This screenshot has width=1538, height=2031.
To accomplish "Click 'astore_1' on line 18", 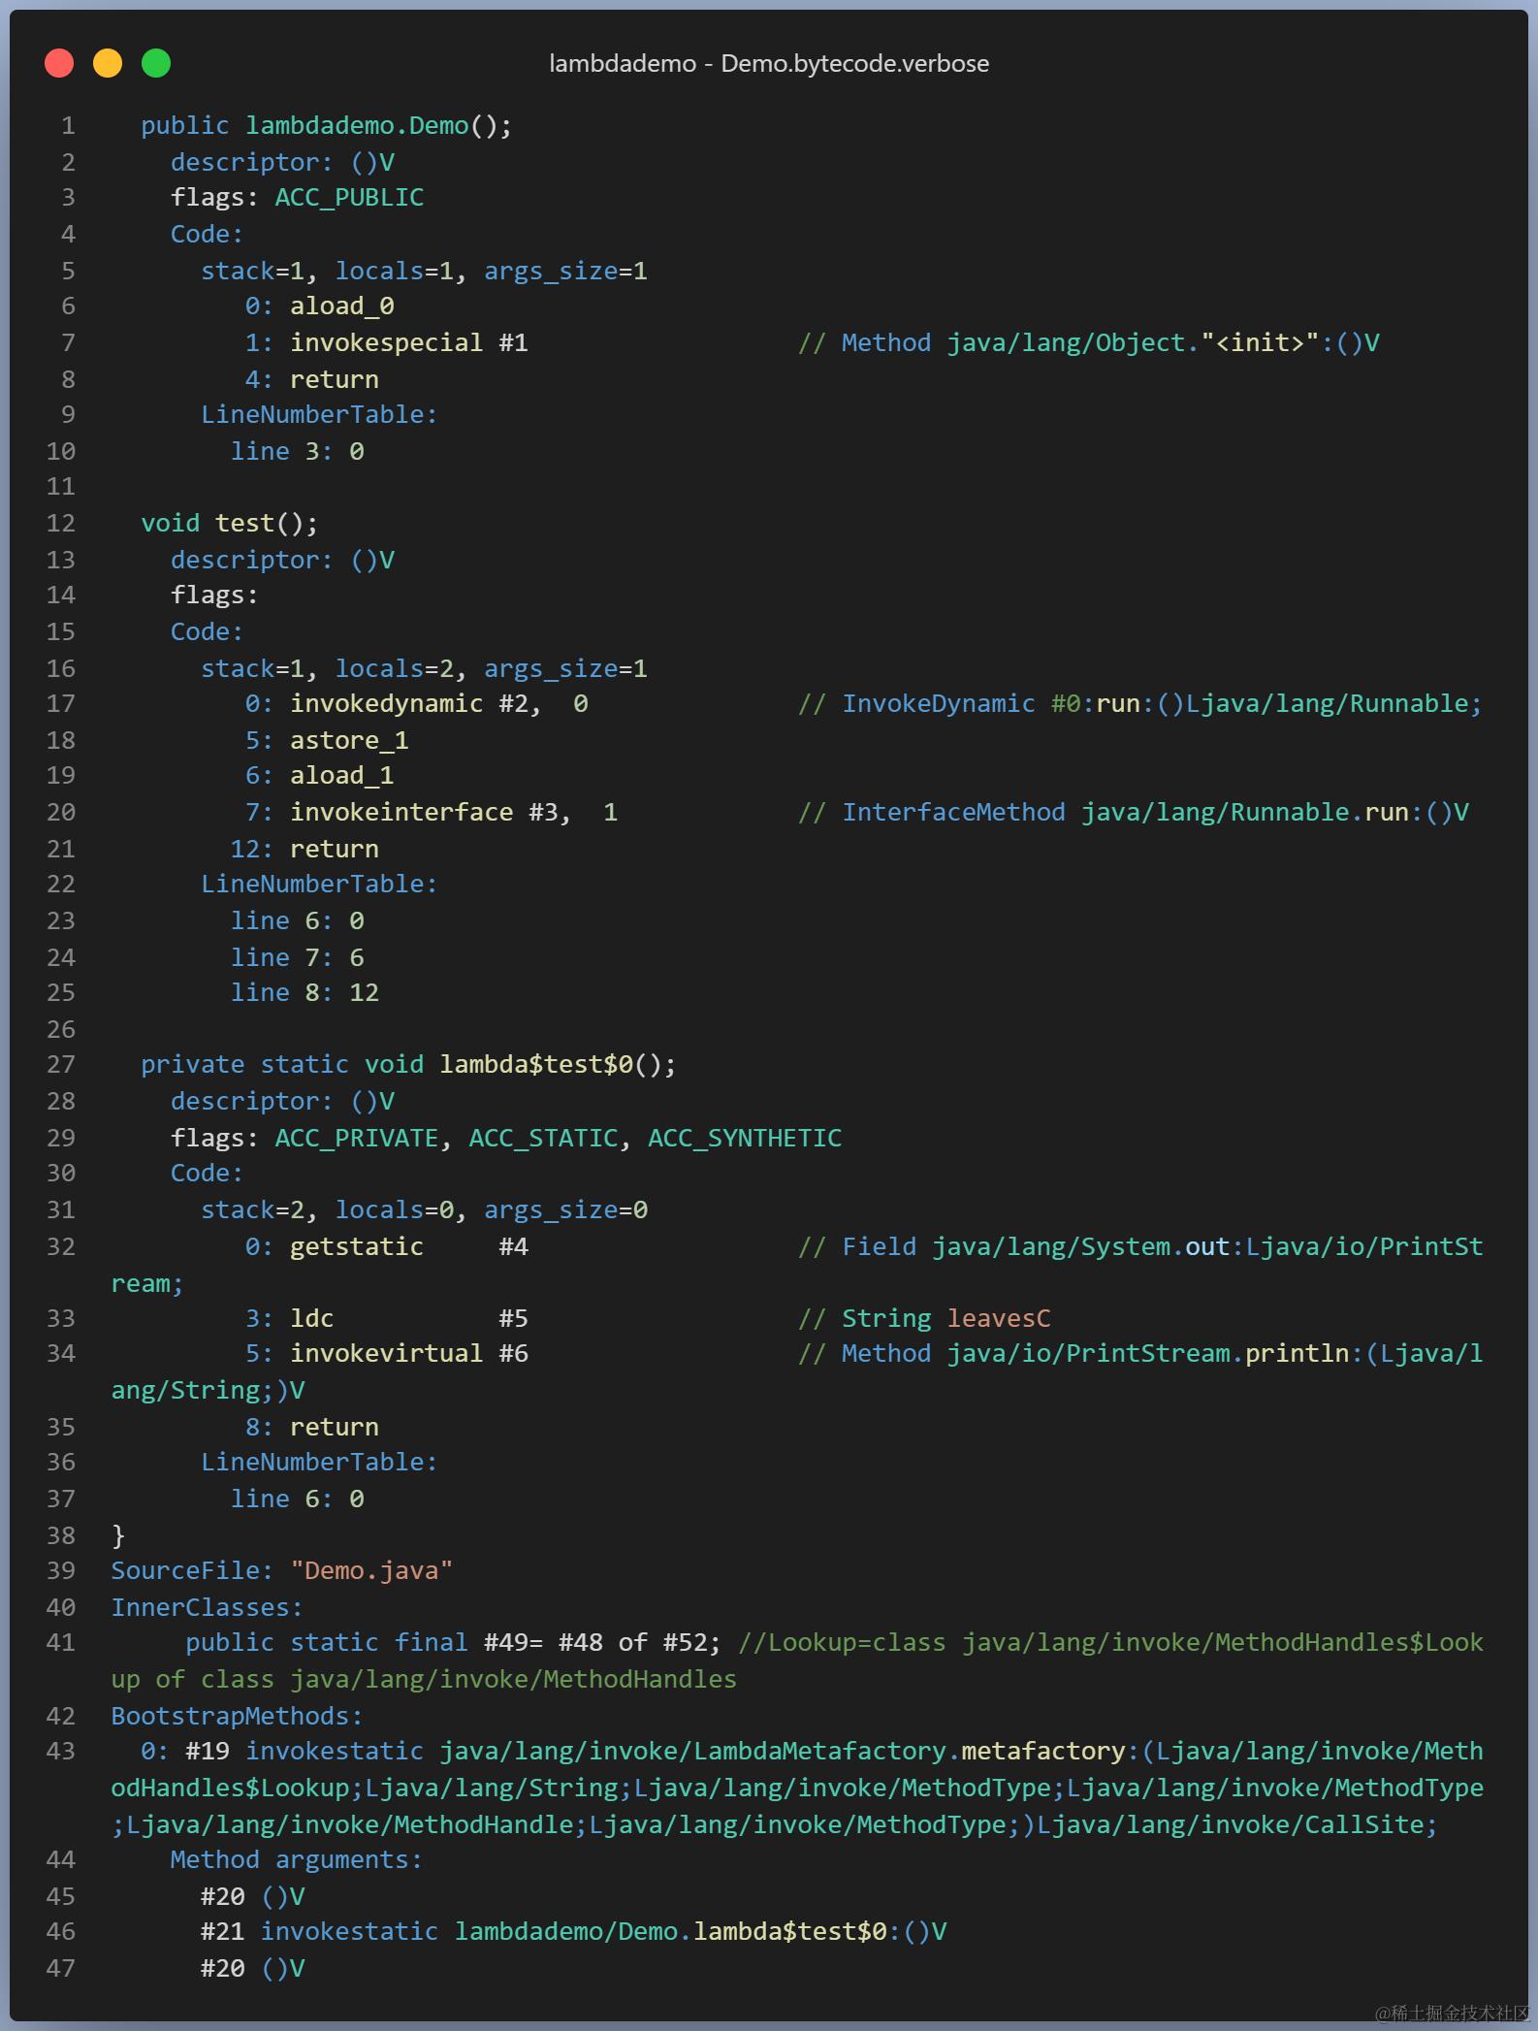I will [349, 740].
